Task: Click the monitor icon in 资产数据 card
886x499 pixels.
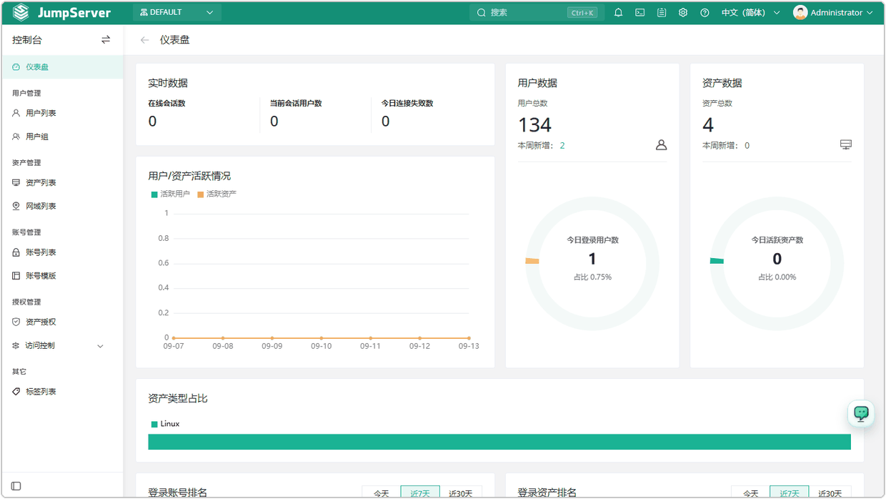Action: tap(846, 145)
